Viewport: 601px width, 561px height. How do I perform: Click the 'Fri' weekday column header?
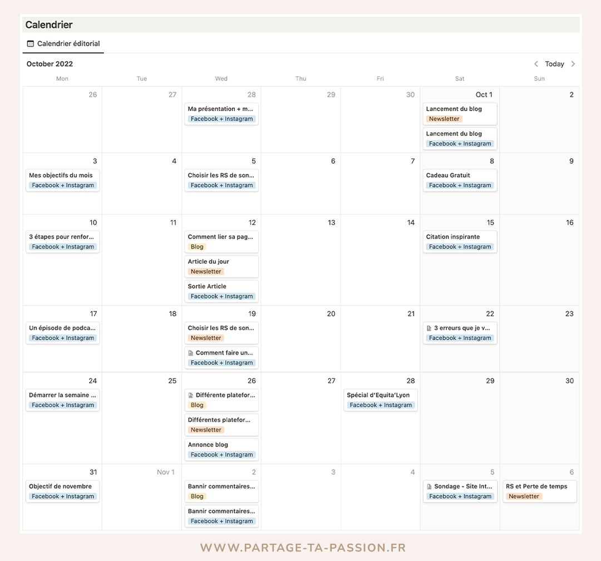coord(380,79)
